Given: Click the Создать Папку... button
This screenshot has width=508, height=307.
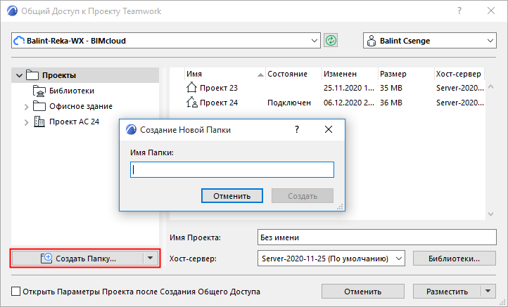Looking at the screenshot, I should (x=78, y=258).
